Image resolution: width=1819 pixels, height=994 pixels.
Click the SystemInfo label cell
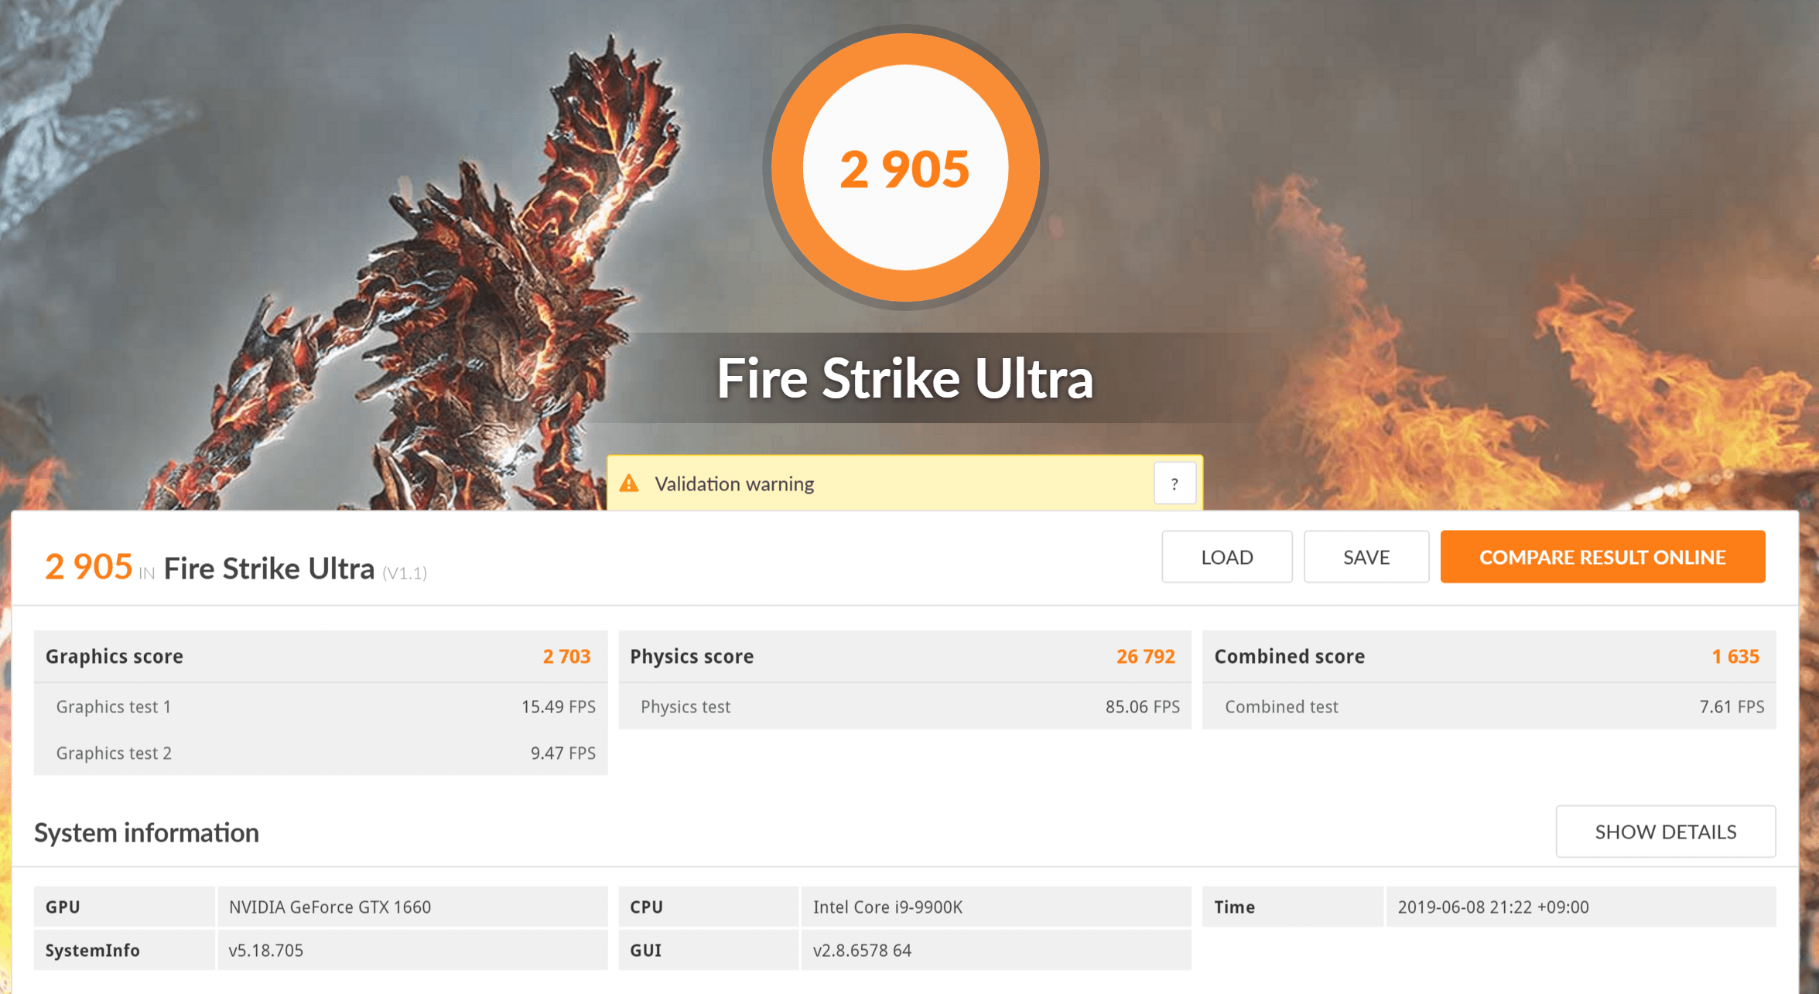click(x=124, y=950)
